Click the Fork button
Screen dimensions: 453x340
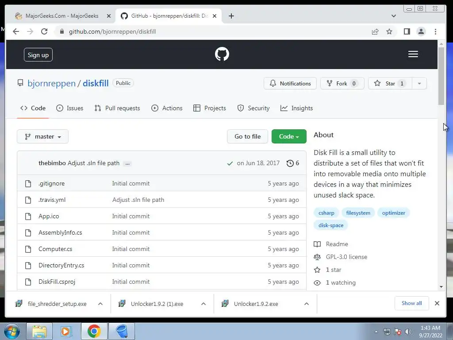point(342,84)
